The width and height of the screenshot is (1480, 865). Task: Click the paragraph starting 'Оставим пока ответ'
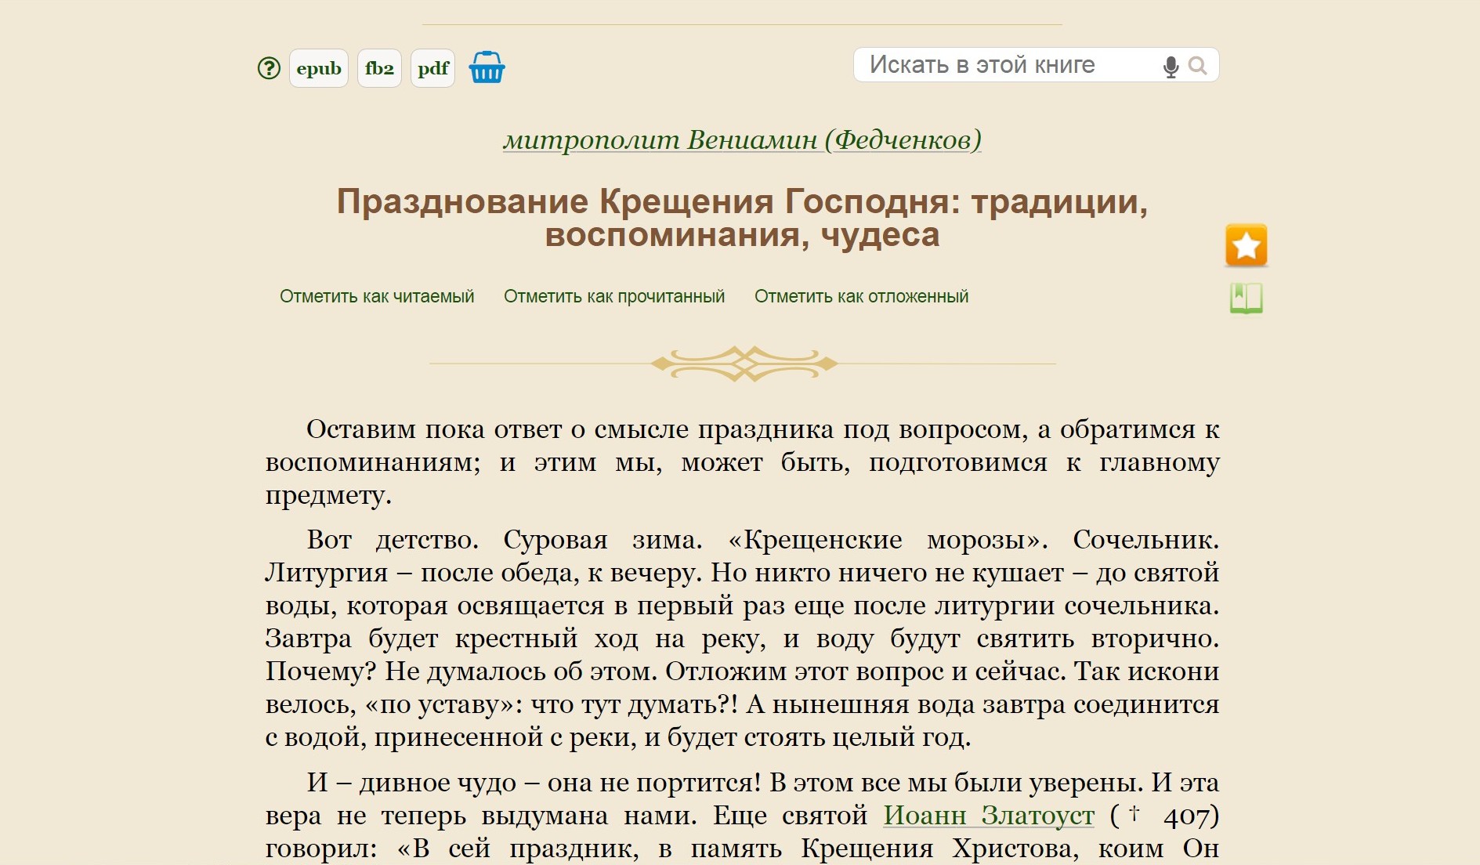742,462
